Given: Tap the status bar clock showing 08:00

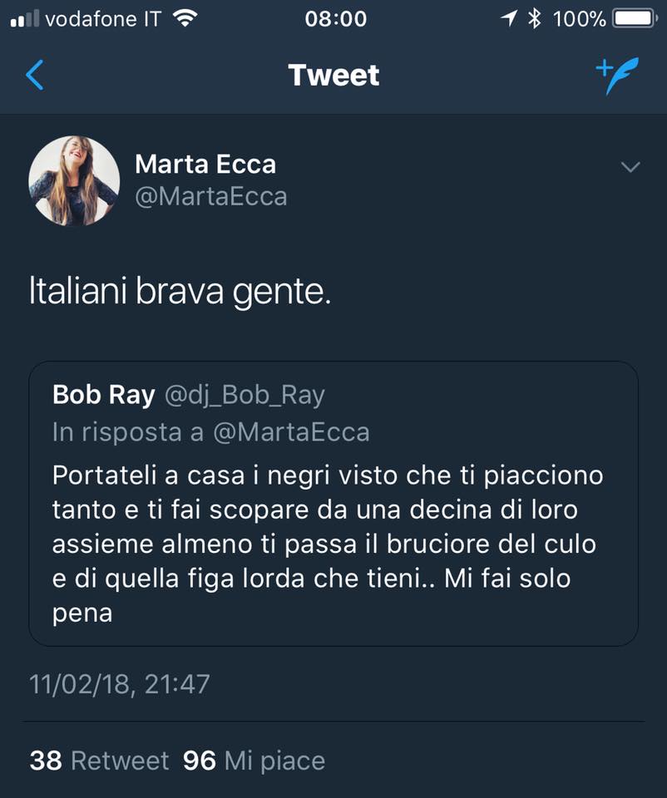Looking at the screenshot, I should click(335, 18).
